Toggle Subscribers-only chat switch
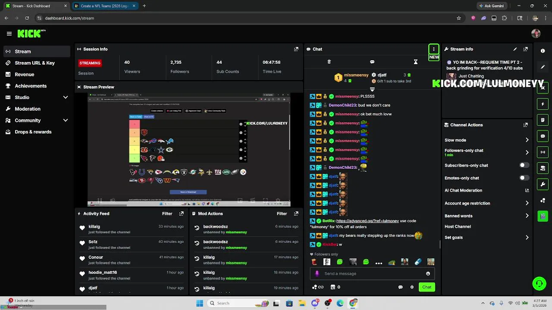 click(x=524, y=165)
